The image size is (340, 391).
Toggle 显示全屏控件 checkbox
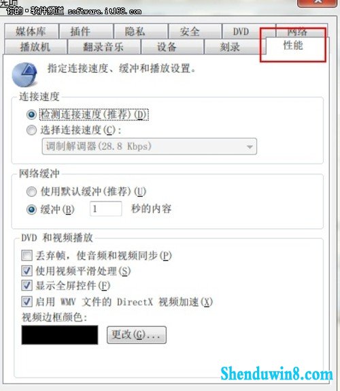(x=27, y=286)
